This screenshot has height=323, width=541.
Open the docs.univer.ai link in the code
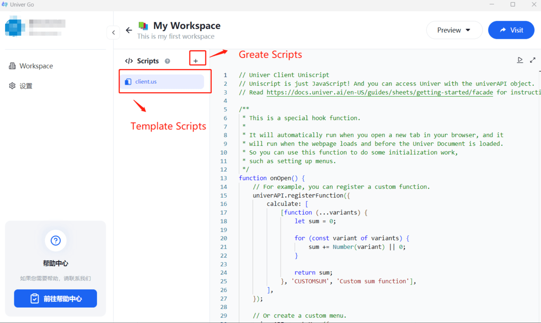[x=380, y=92]
